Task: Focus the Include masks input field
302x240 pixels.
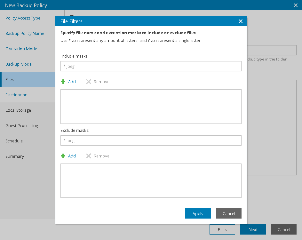Action: 151,66
